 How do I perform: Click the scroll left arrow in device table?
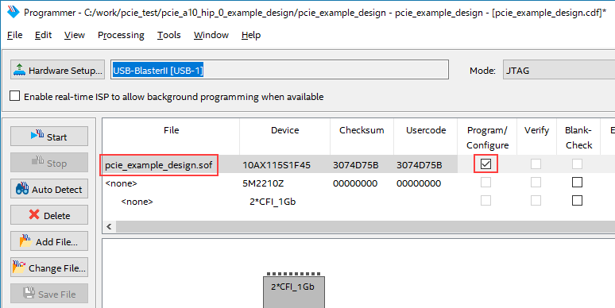pos(109,226)
